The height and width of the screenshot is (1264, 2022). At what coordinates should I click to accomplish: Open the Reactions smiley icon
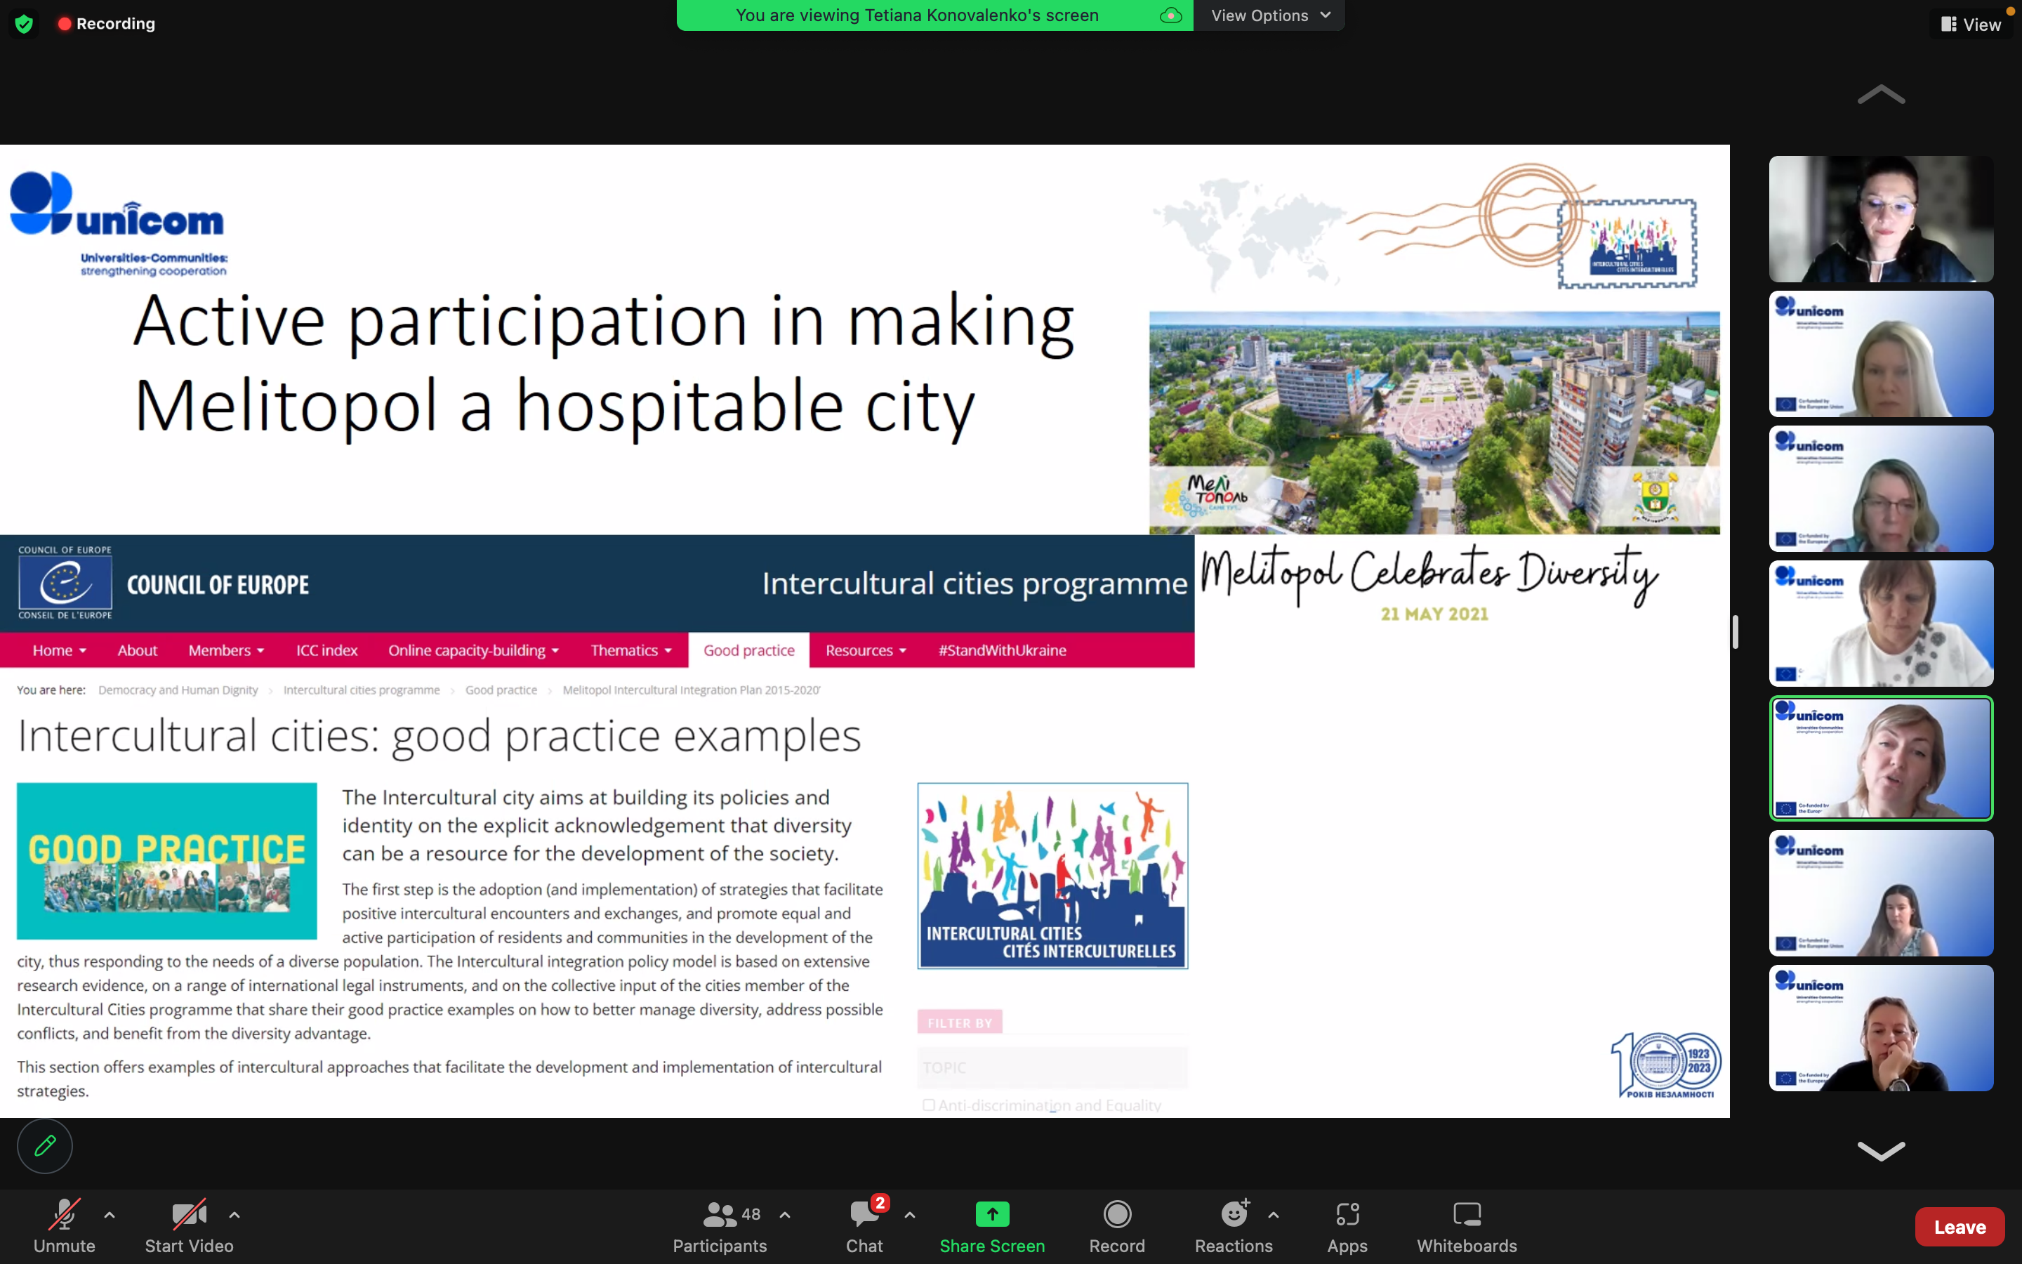[1234, 1214]
